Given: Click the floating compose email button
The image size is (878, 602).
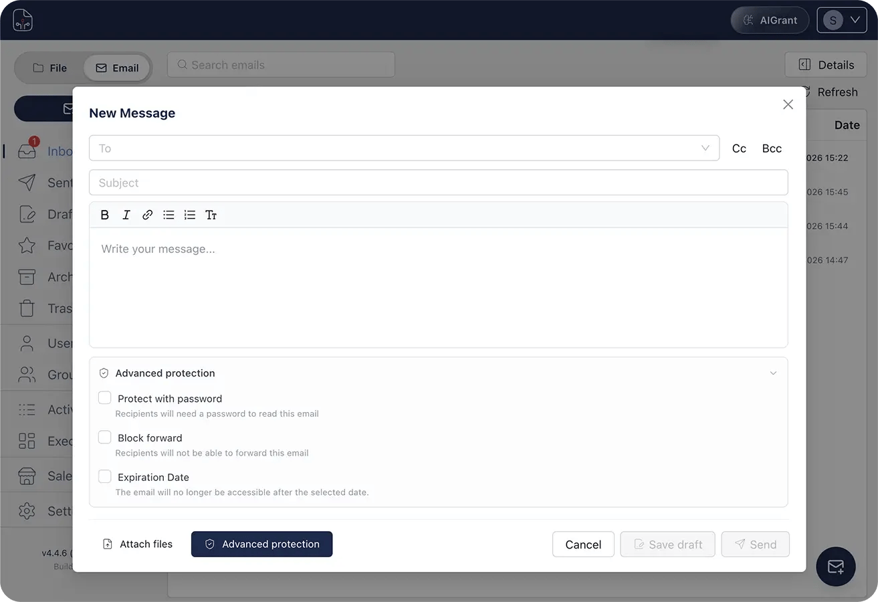Looking at the screenshot, I should [836, 567].
